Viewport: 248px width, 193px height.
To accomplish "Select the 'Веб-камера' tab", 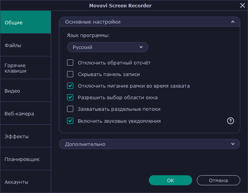I will [25, 113].
